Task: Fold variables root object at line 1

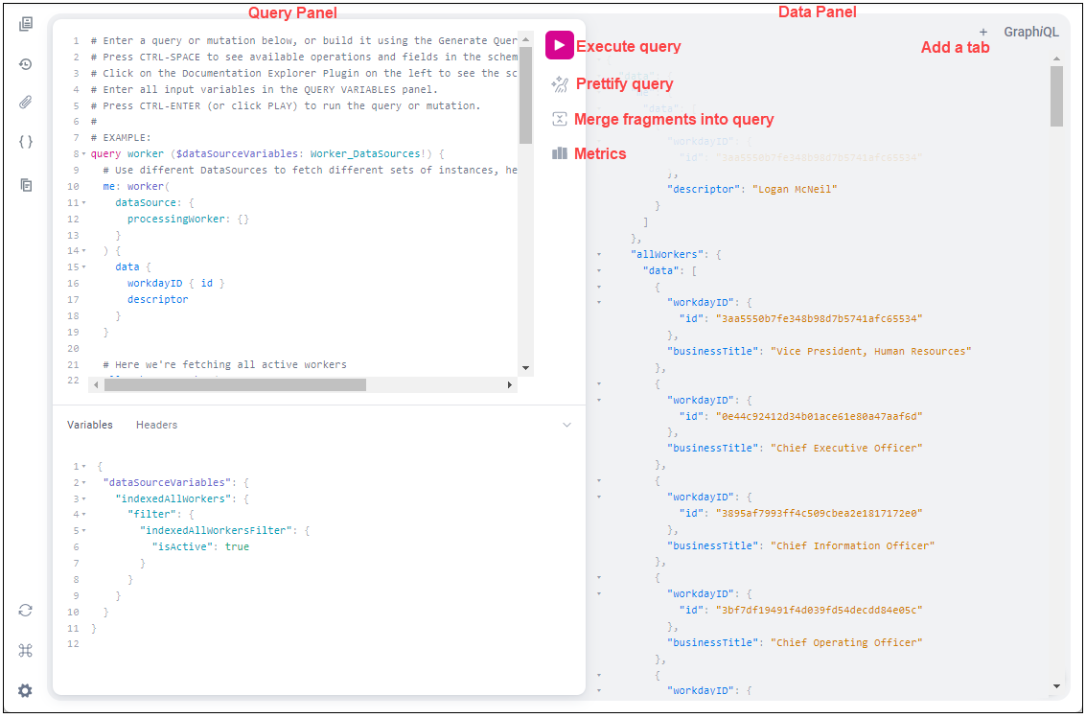Action: pyautogui.click(x=83, y=467)
